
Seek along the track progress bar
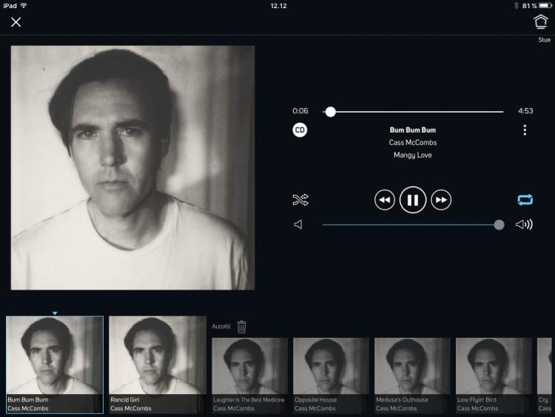click(x=413, y=112)
